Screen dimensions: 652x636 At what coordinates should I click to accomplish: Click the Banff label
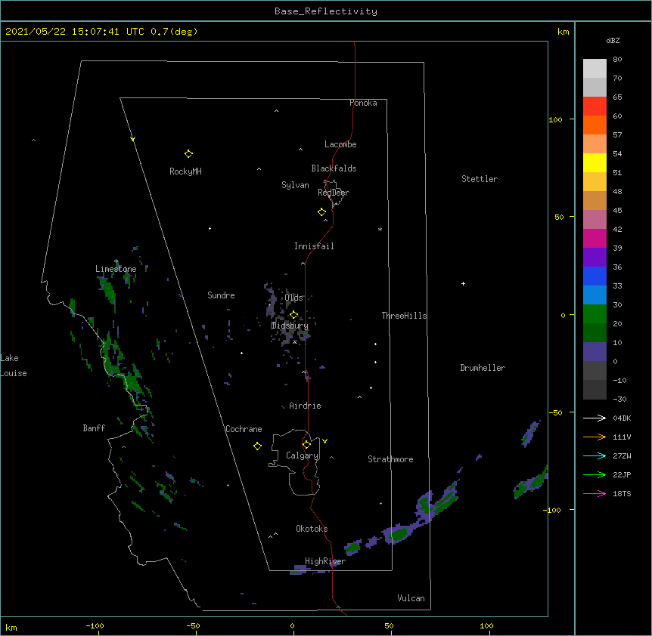94,428
